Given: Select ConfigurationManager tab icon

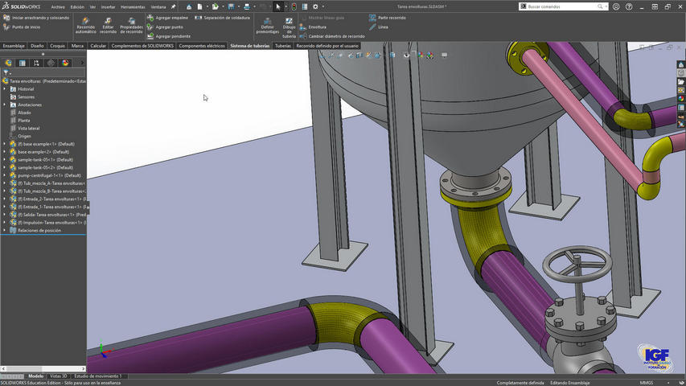Looking at the screenshot, I should 36,63.
